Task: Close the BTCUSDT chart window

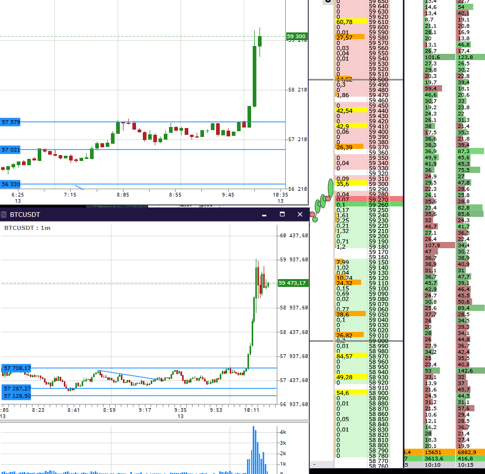Action: point(300,214)
